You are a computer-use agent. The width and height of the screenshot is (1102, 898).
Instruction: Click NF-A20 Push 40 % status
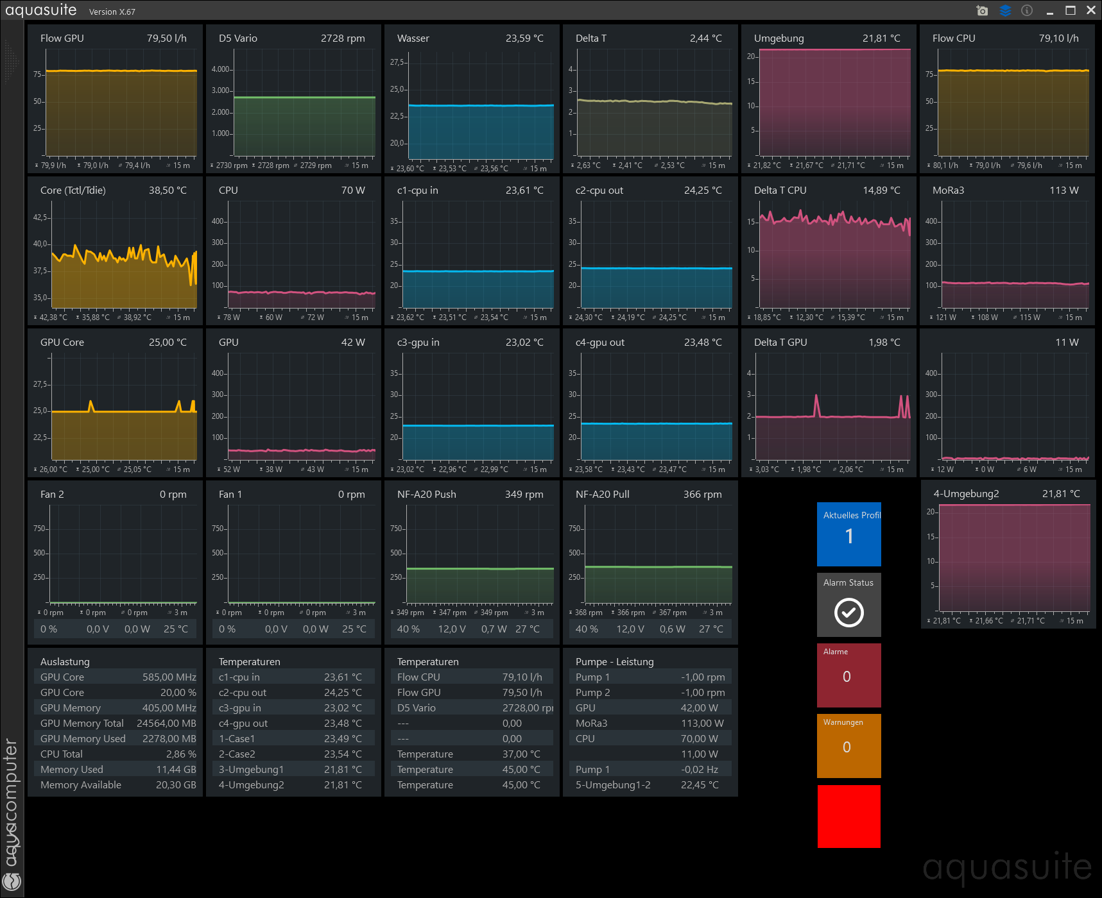(x=408, y=629)
